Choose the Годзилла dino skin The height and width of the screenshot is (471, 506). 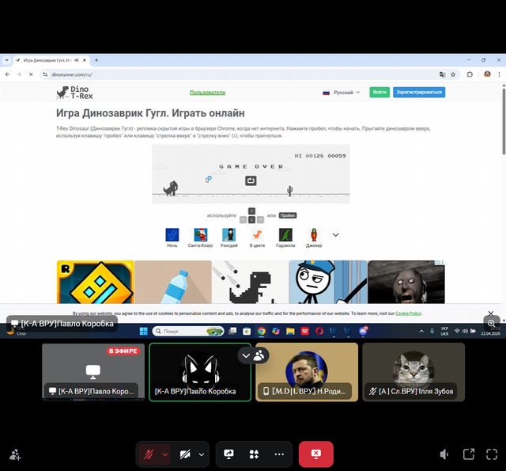tap(285, 237)
